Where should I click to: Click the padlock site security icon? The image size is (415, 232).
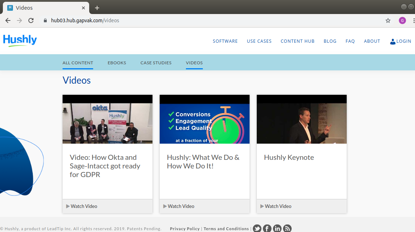(45, 20)
